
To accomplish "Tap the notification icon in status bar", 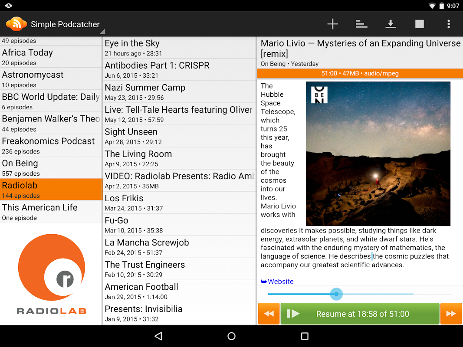I will (x=9, y=6).
